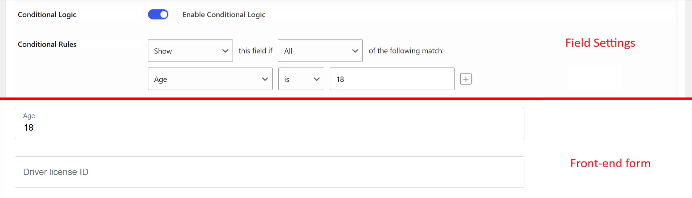The width and height of the screenshot is (692, 198).
Task: Click the Driver license ID field
Action: pos(269,172)
